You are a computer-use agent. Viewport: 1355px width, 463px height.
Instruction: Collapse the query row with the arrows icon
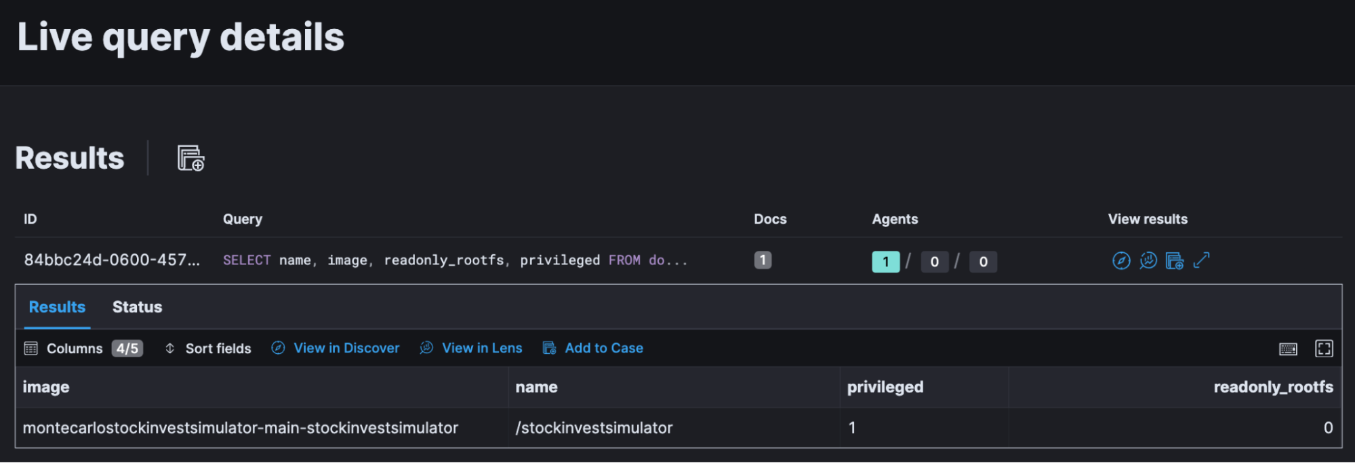pyautogui.click(x=1201, y=260)
